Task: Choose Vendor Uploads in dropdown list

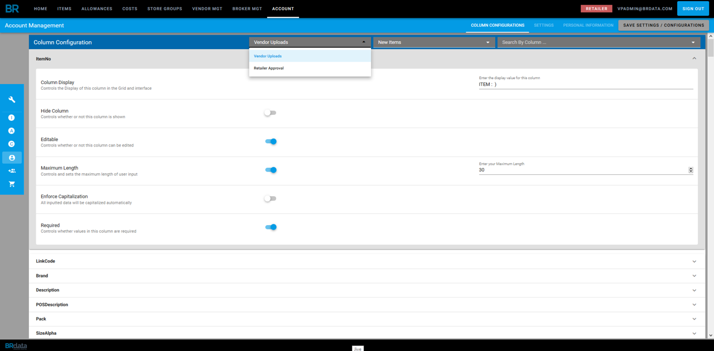Action: (x=310, y=56)
